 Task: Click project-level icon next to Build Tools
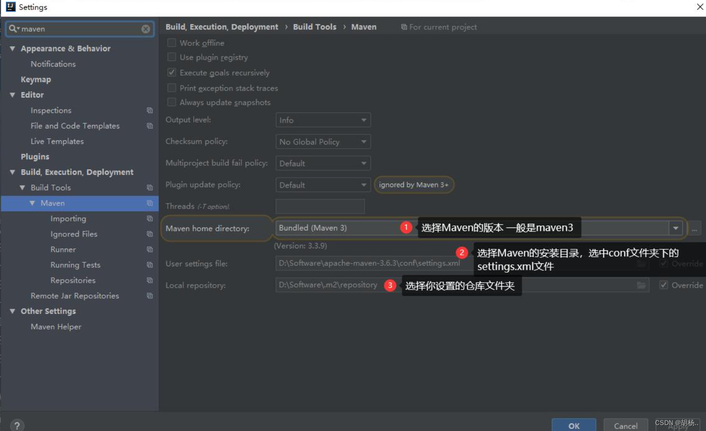click(149, 188)
